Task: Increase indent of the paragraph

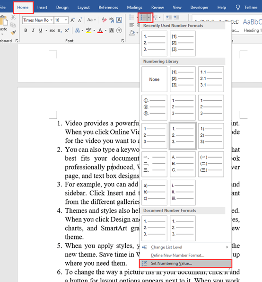Action: pyautogui.click(x=176, y=17)
